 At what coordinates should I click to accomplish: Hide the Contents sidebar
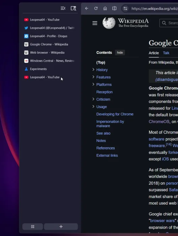point(120,53)
